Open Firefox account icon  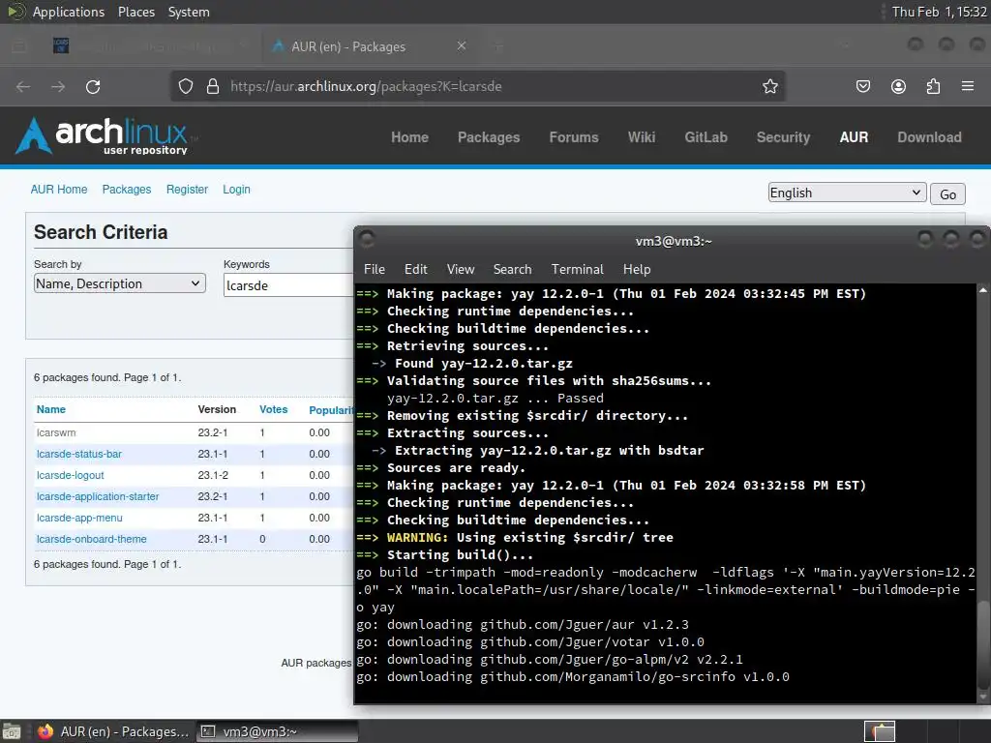tap(898, 86)
